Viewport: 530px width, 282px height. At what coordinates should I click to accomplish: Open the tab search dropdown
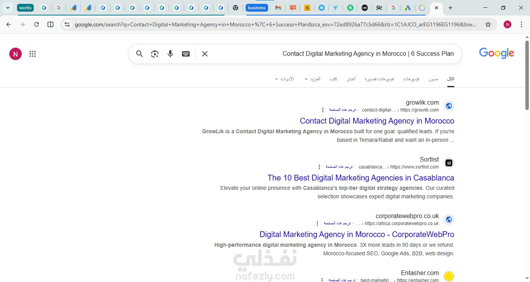click(x=8, y=8)
